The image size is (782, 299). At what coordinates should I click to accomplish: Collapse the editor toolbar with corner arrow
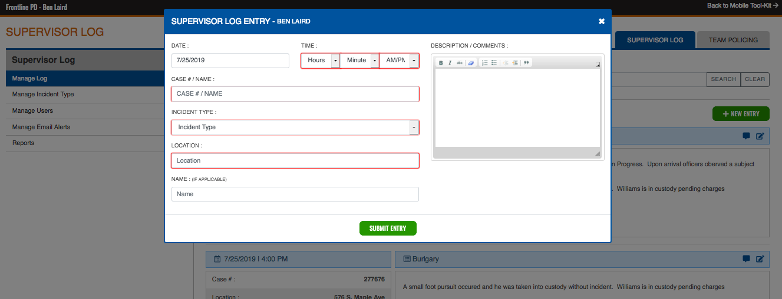coord(598,65)
